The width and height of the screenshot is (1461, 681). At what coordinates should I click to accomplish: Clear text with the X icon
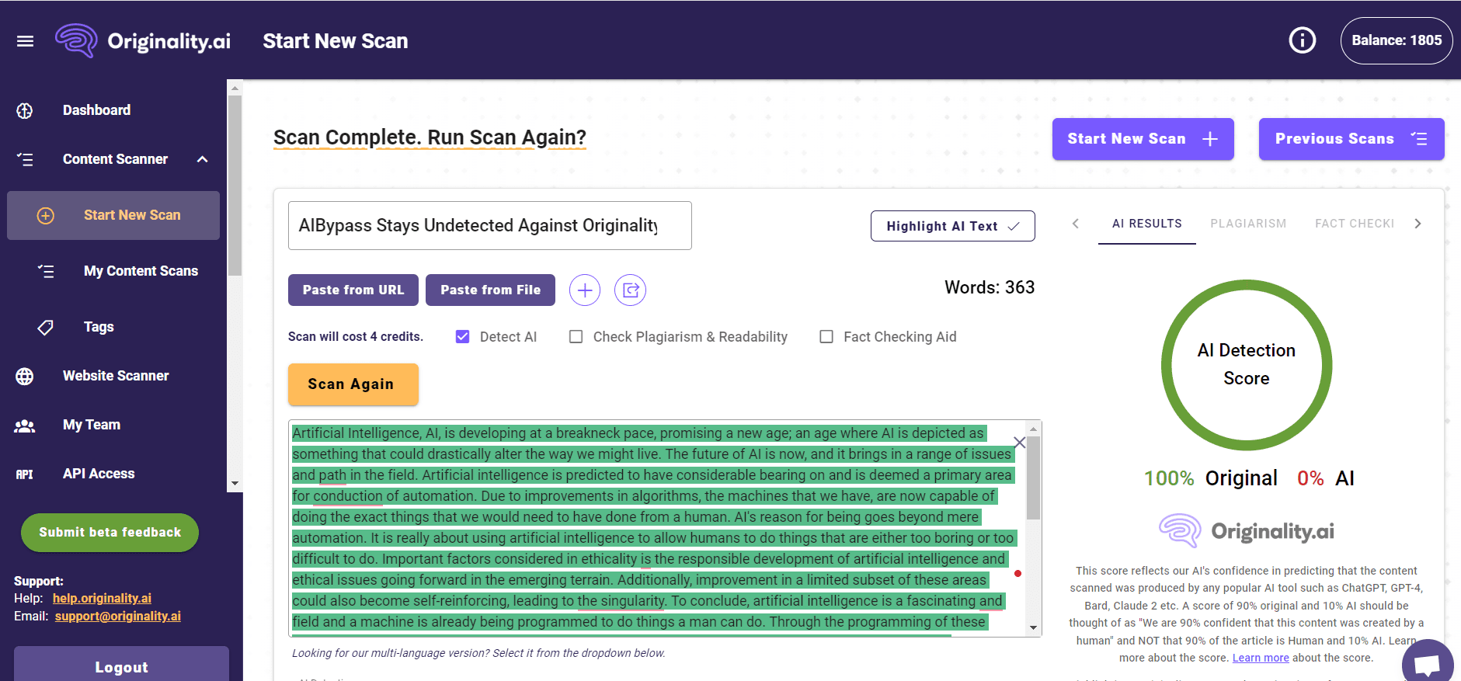(1019, 443)
